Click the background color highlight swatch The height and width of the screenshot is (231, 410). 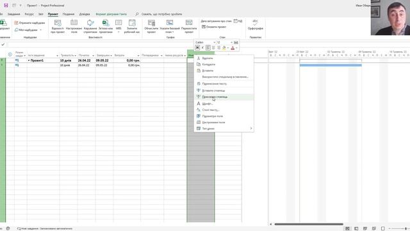click(x=224, y=47)
